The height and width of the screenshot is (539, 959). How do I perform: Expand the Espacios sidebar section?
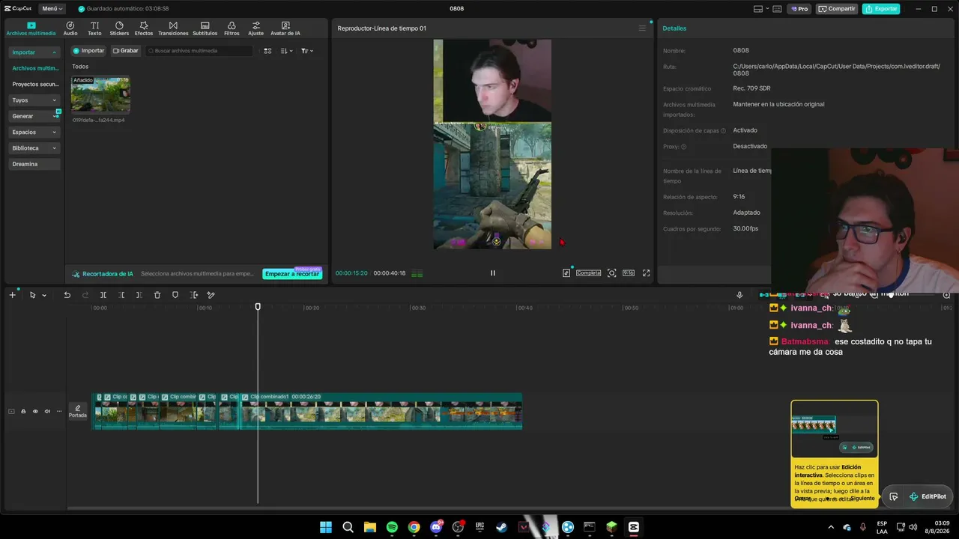pos(34,132)
